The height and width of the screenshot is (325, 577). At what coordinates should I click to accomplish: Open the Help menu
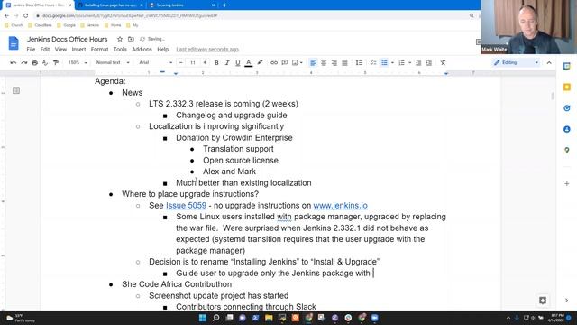click(x=162, y=49)
